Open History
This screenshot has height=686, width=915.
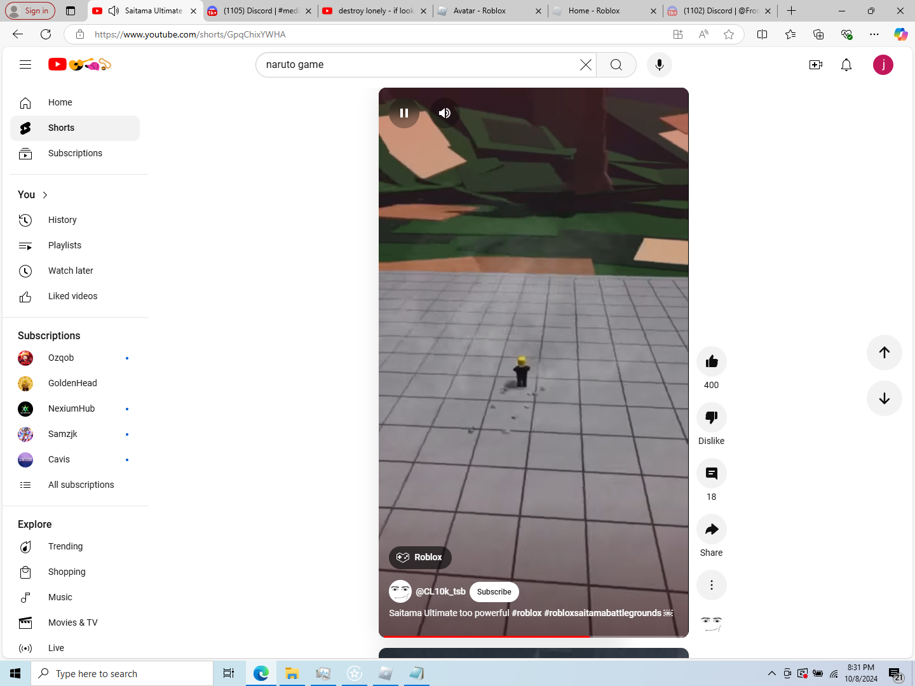(x=75, y=220)
